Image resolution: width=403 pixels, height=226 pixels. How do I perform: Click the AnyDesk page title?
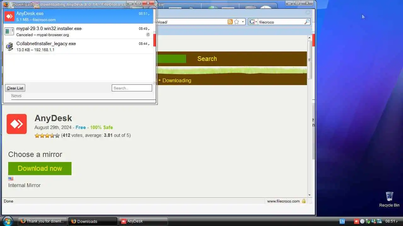coord(53,118)
